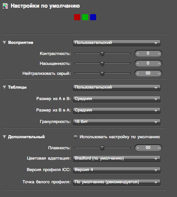Viewport: 177px width, 197px height.
Task: Enable Использовать настройку по умолчанию checkbox
Action: pos(76,137)
